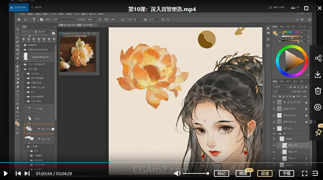Enter fullscreen mode
323x180 pixels.
coord(304,173)
